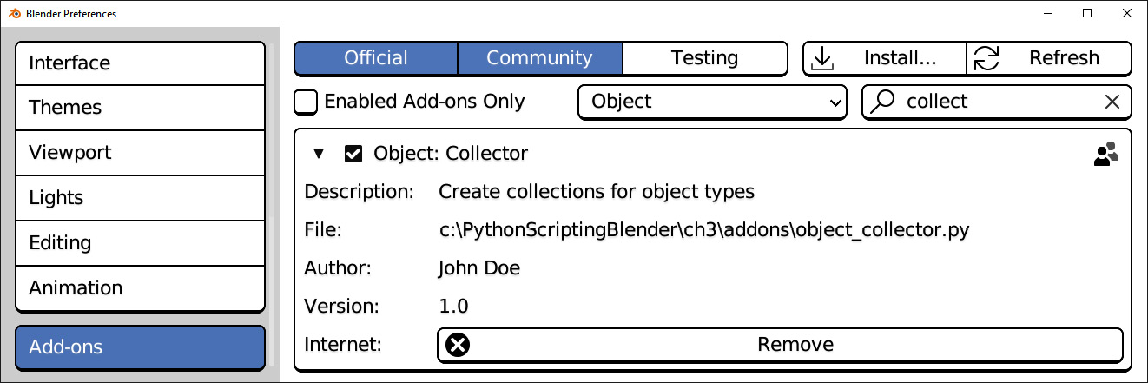Collapse the Object: Collector details triangle
The image size is (1148, 383).
[x=319, y=154]
